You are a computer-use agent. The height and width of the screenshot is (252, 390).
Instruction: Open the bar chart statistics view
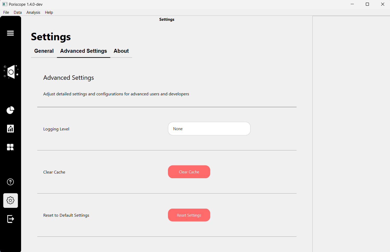tap(10, 128)
